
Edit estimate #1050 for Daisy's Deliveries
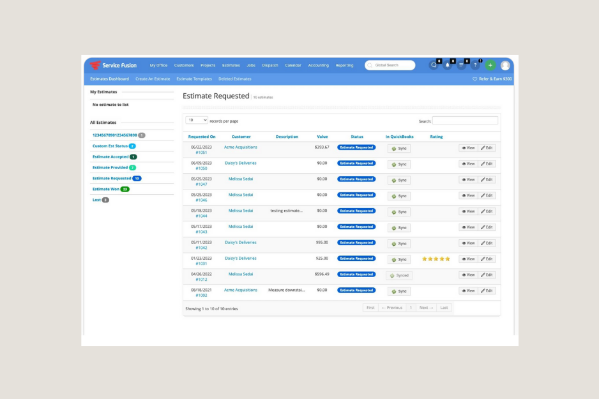pos(486,163)
